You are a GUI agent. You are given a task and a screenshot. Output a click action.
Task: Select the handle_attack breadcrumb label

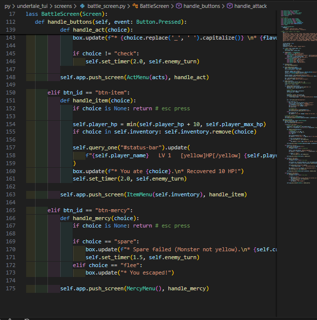pyautogui.click(x=250, y=6)
